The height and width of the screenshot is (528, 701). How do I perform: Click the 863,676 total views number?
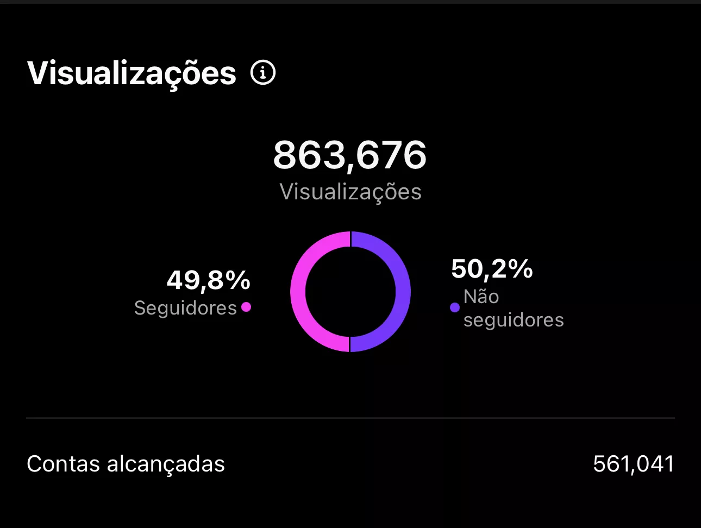coord(350,155)
